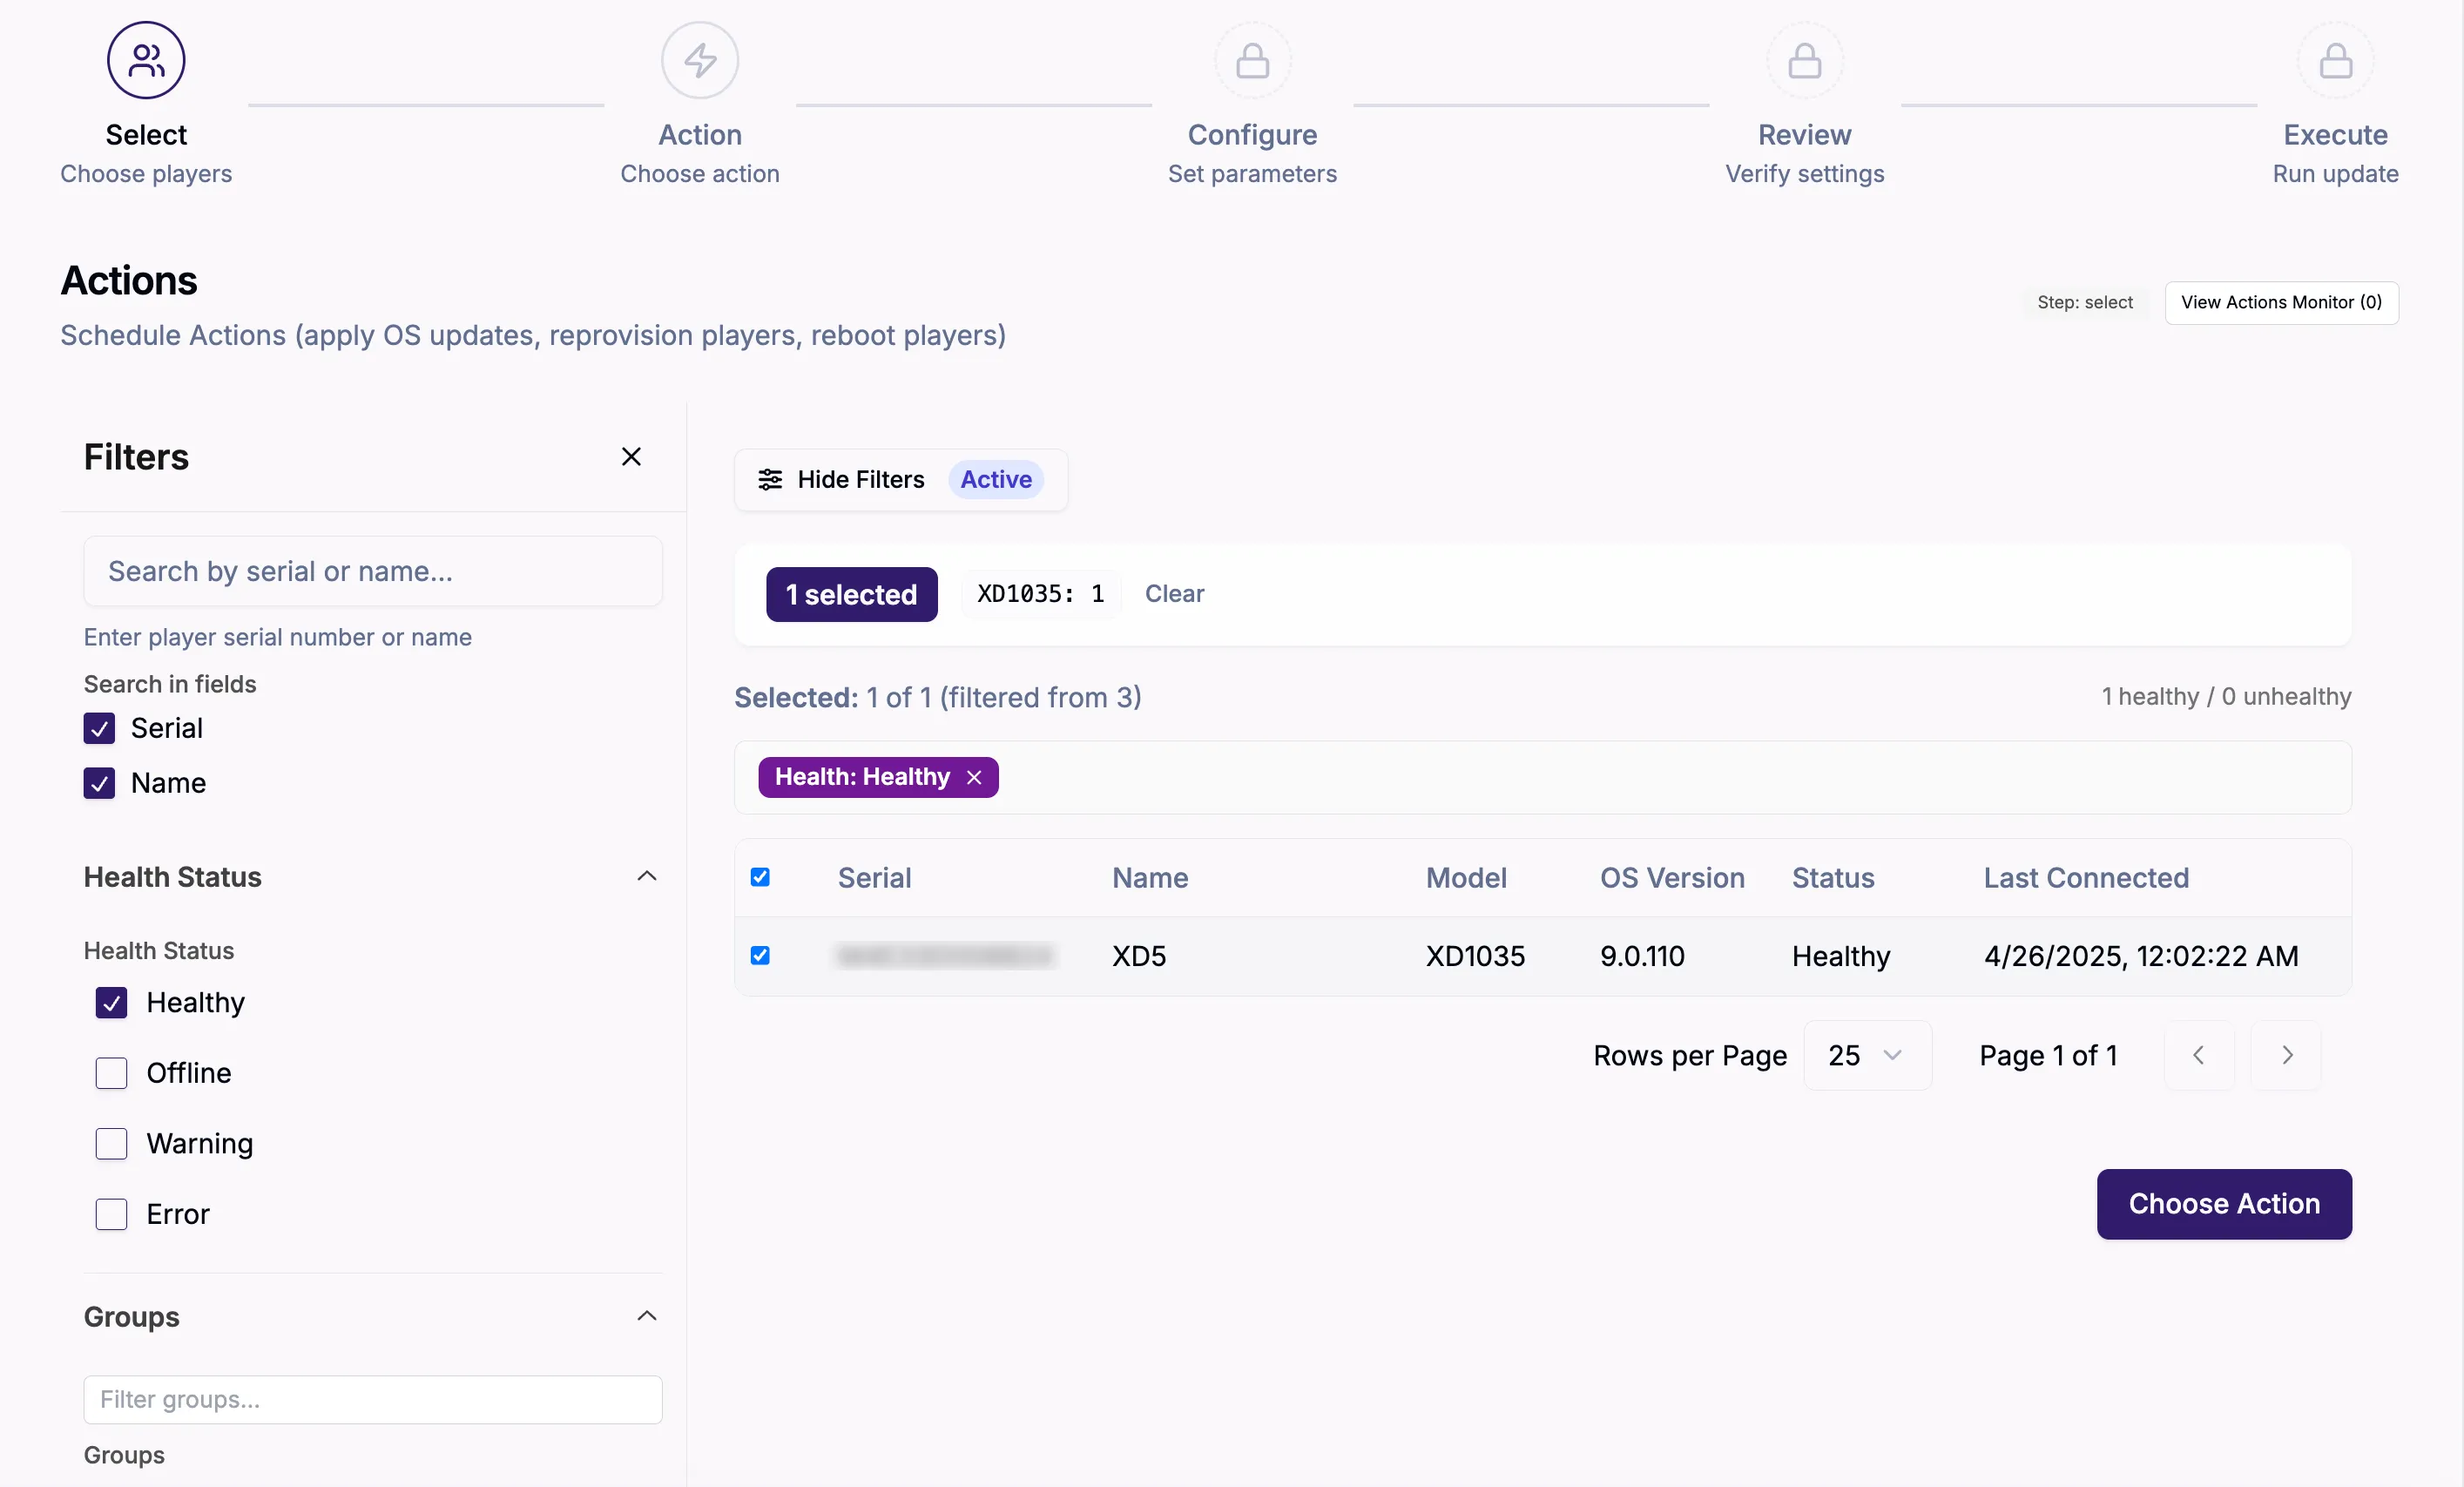Click the Choose Action button
The width and height of the screenshot is (2464, 1487).
[x=2224, y=1204]
